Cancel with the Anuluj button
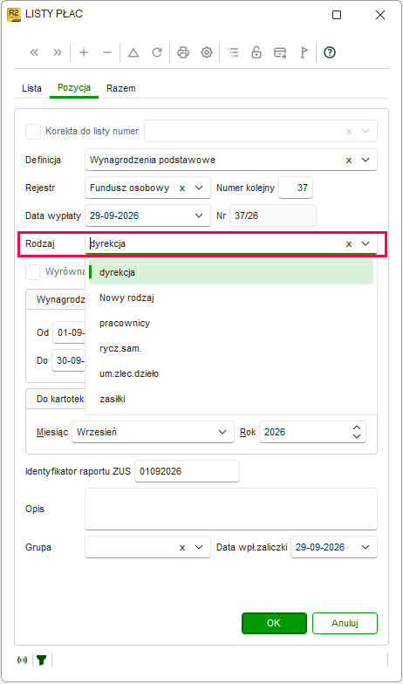 pos(345,623)
